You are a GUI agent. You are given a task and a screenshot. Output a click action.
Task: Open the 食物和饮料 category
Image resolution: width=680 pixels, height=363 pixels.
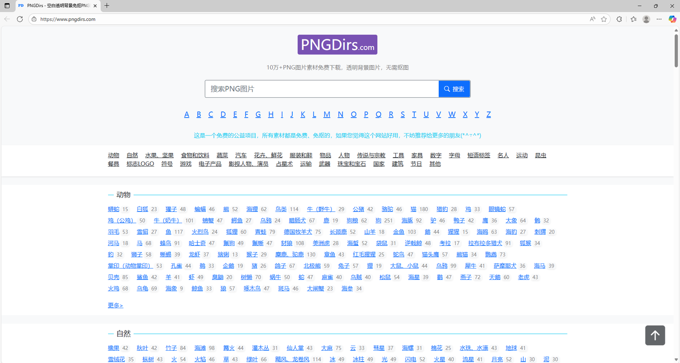pos(195,155)
